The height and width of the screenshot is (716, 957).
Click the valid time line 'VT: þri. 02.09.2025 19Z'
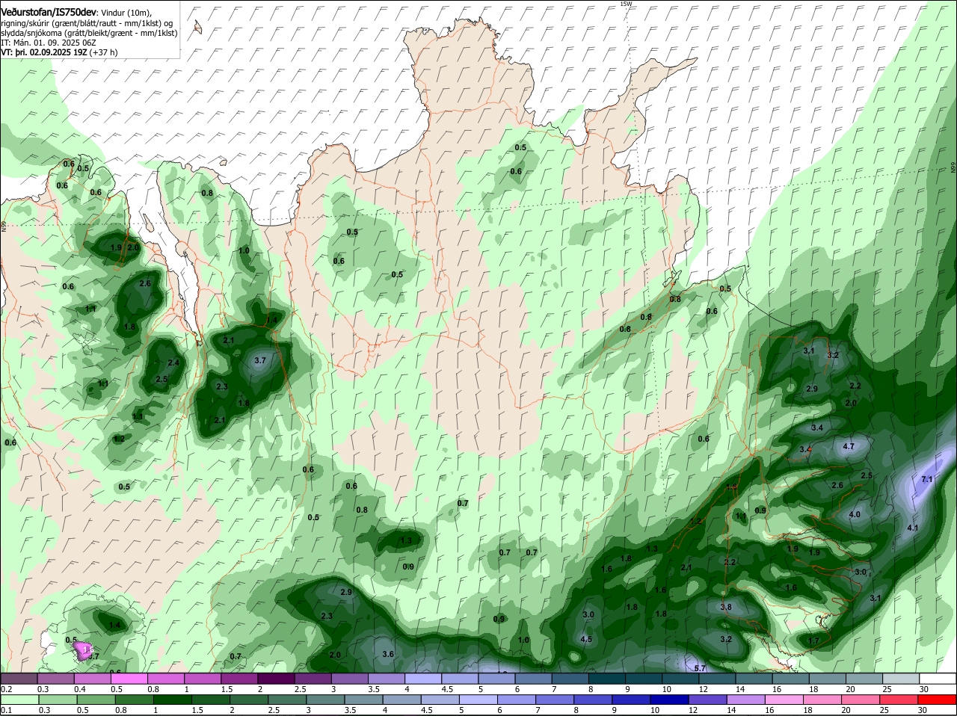44,52
